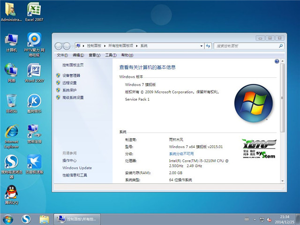This screenshot has height=225, width=300.
Task: Open Internet Explorer desktop icon
Action: click(x=11, y=136)
